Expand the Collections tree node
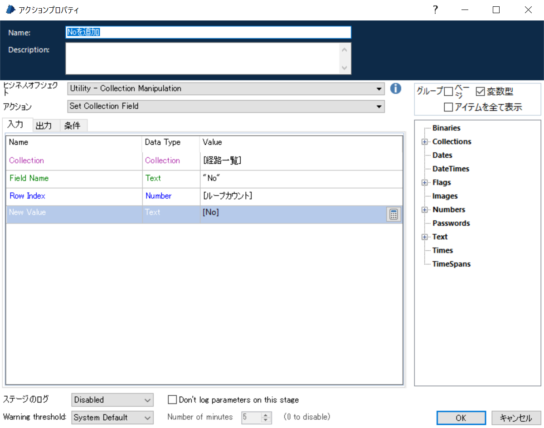The image size is (544, 428). point(425,142)
